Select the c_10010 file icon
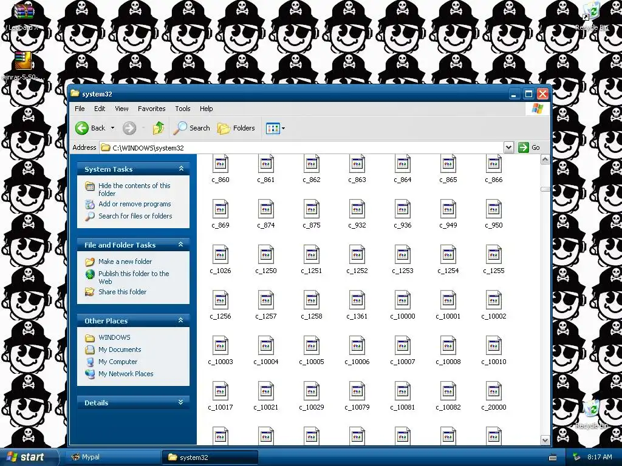The width and height of the screenshot is (622, 466). pos(494,345)
